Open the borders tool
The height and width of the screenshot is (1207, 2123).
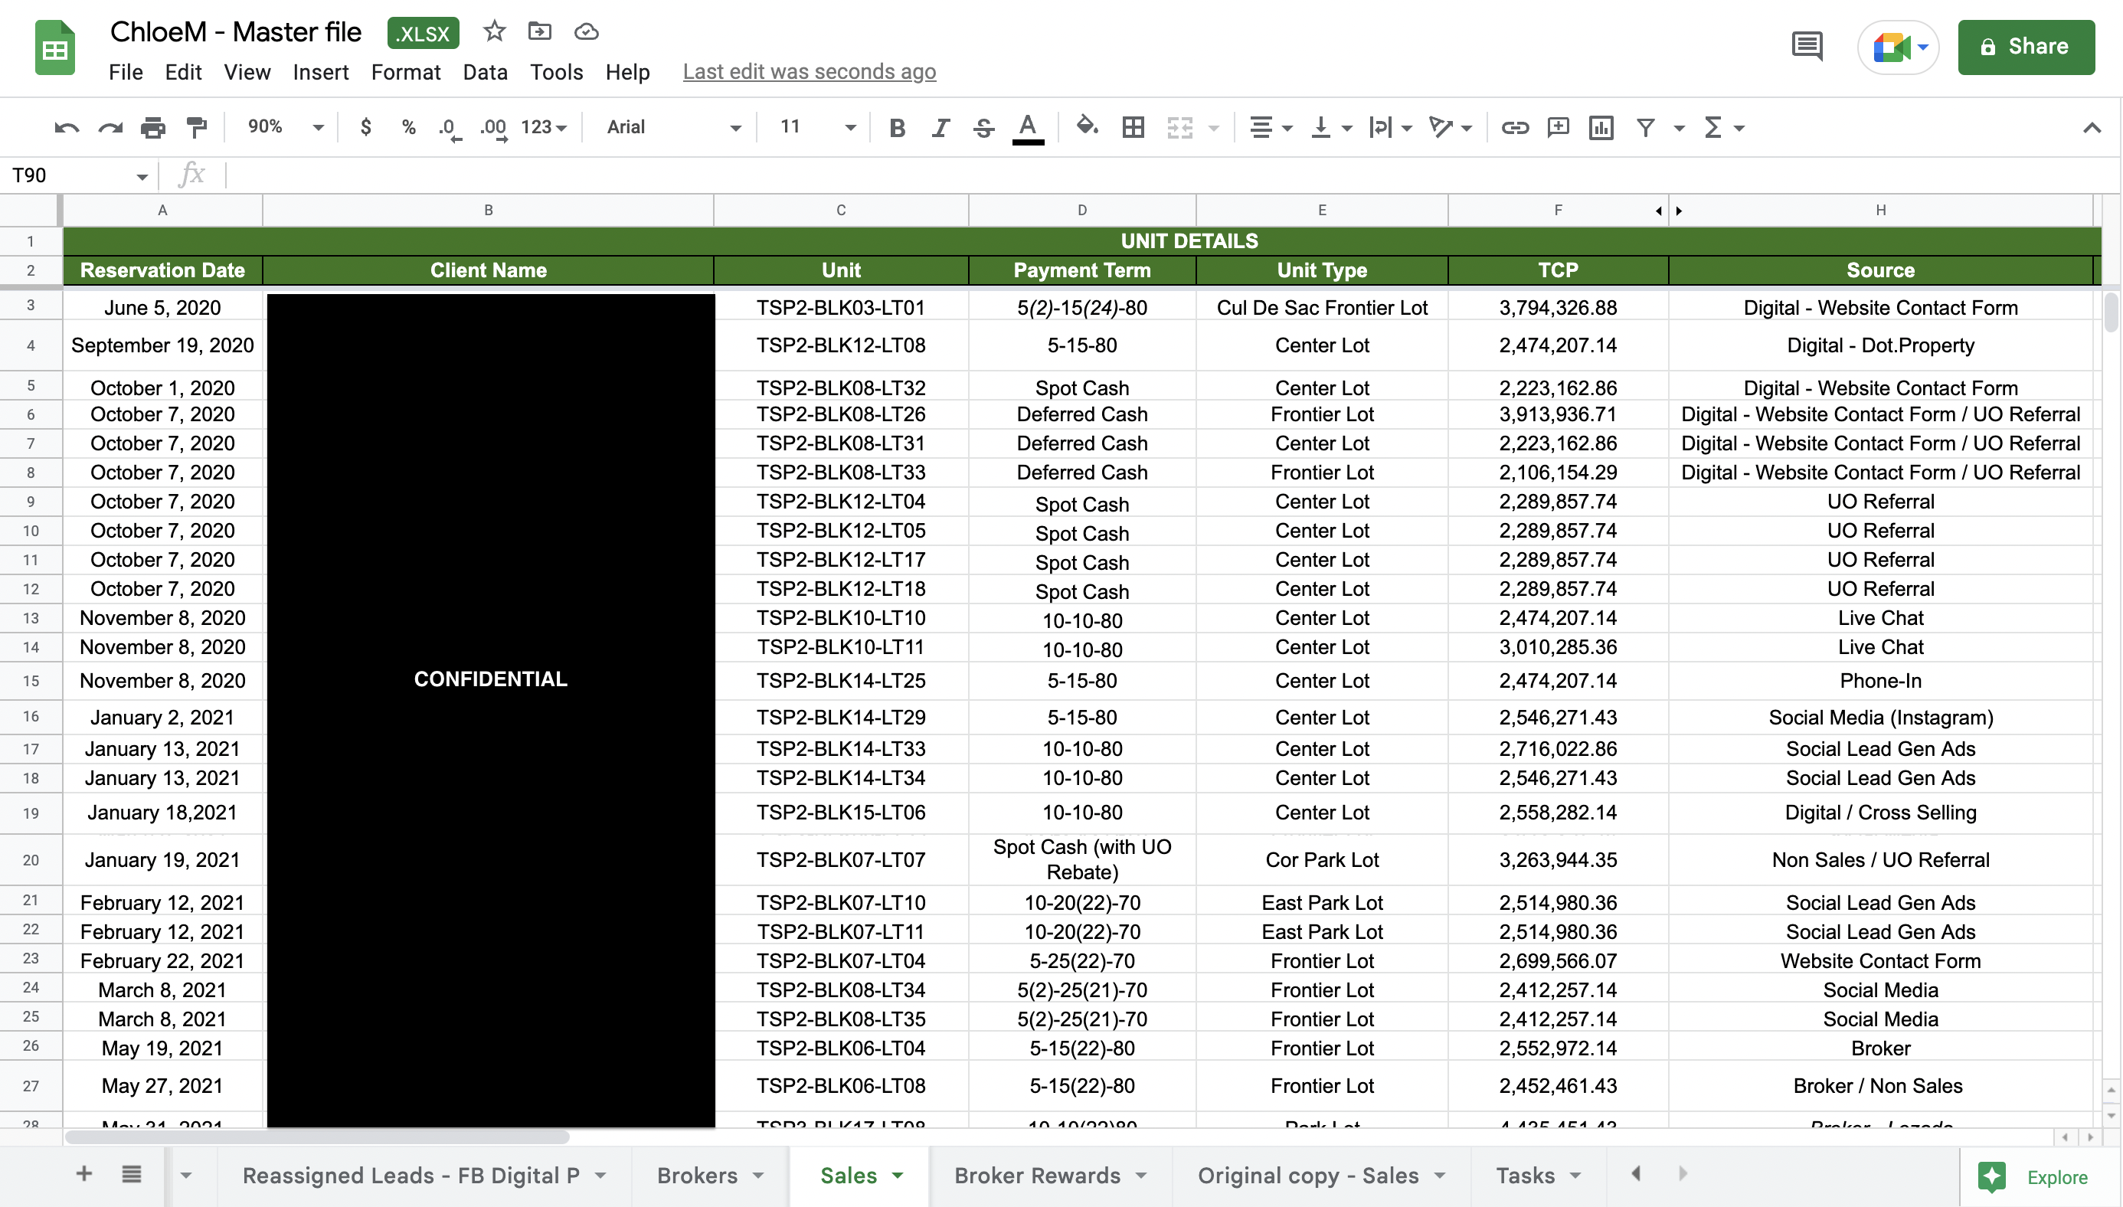tap(1133, 127)
